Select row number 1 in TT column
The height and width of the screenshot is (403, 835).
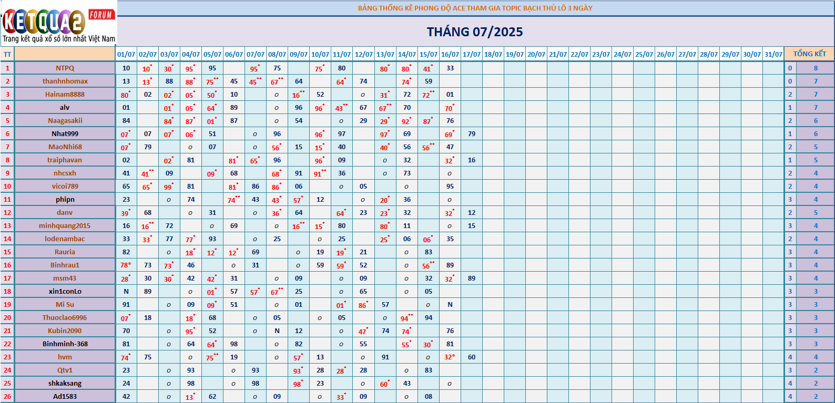tap(7, 68)
